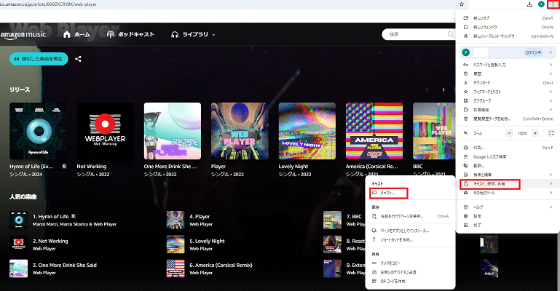Open the America (Corsica! Remix) release cover
The image size is (560, 291).
pyautogui.click(x=374, y=131)
